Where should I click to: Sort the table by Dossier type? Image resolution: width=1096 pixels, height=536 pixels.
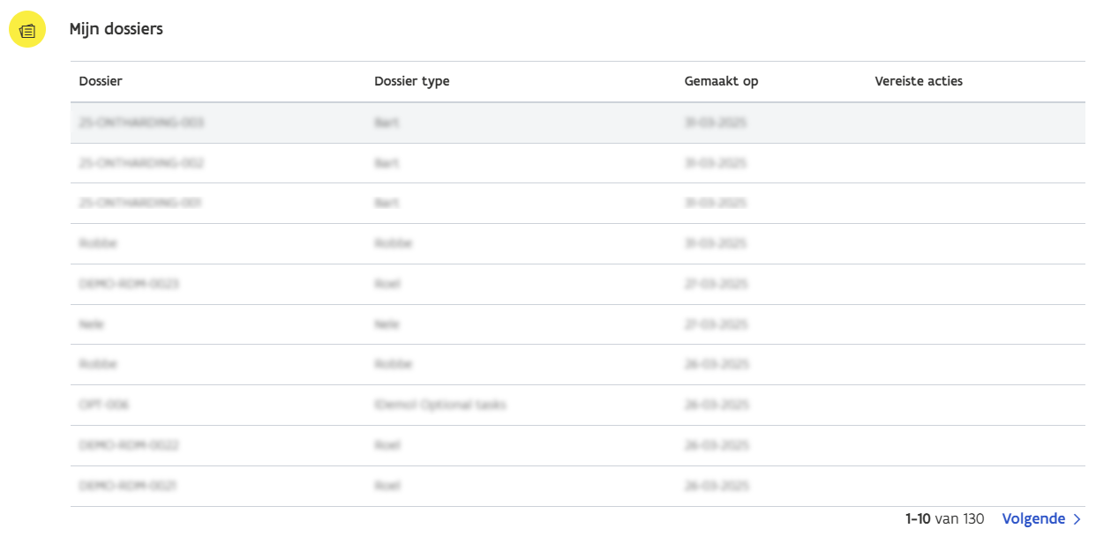(411, 80)
